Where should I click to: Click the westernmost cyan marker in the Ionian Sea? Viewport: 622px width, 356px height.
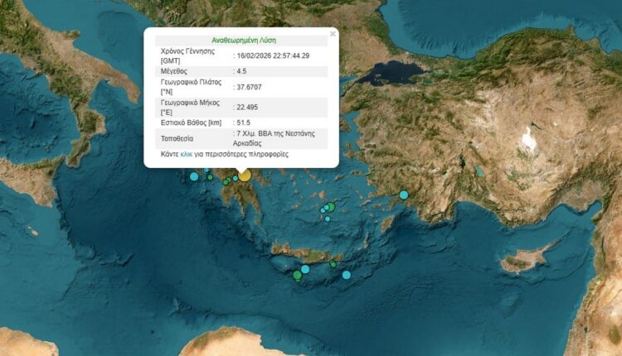[x=194, y=176]
